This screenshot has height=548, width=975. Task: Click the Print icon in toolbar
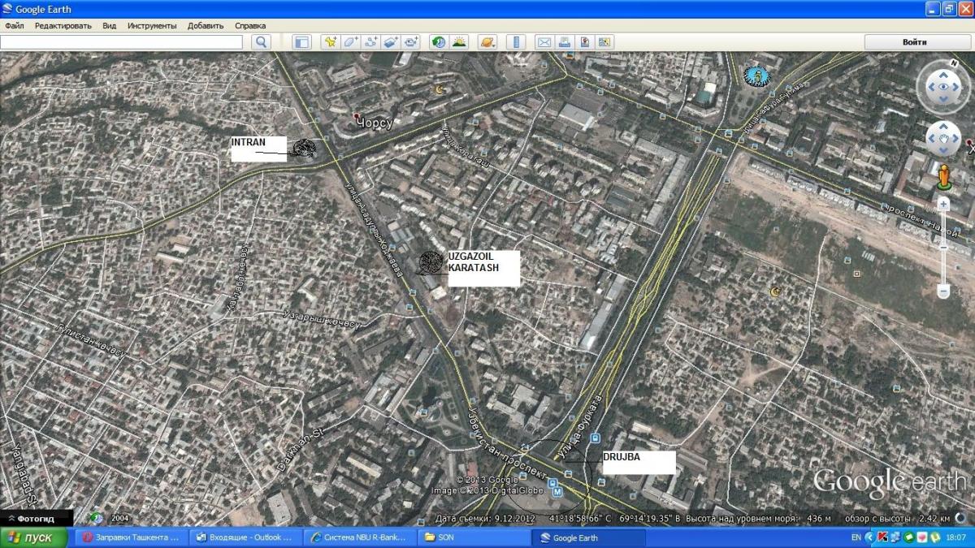(564, 42)
